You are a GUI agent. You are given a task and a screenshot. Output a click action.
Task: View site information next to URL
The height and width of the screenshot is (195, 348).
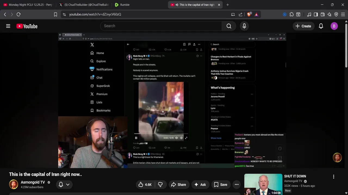click(x=64, y=14)
